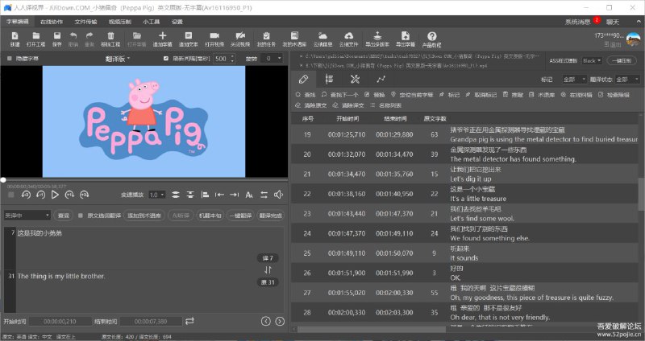
Task: Play the video preview
Action: pos(55,195)
